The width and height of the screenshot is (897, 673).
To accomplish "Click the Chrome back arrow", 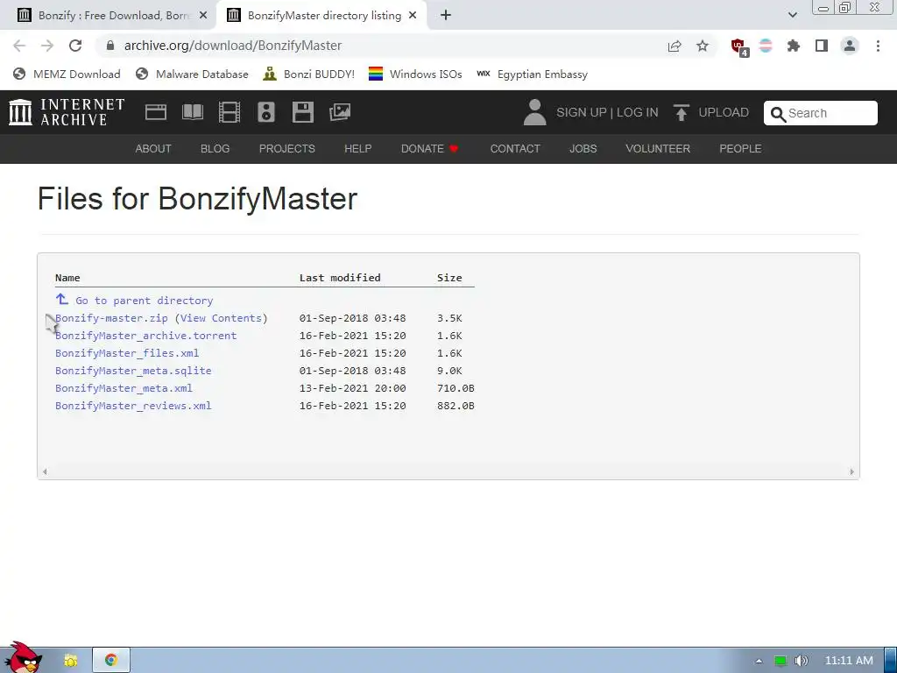I will click(x=19, y=46).
